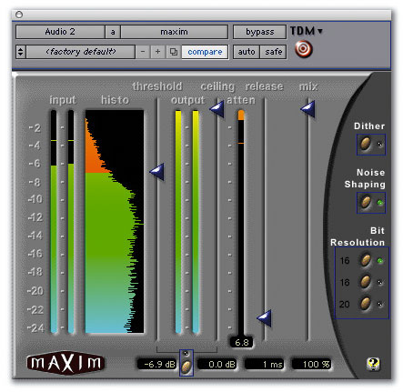
Task: Toggle the Noise Shaping button
Action: [x=366, y=202]
